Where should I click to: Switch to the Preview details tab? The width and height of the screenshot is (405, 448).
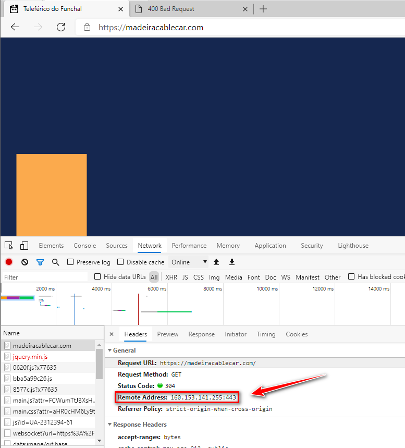click(x=168, y=334)
